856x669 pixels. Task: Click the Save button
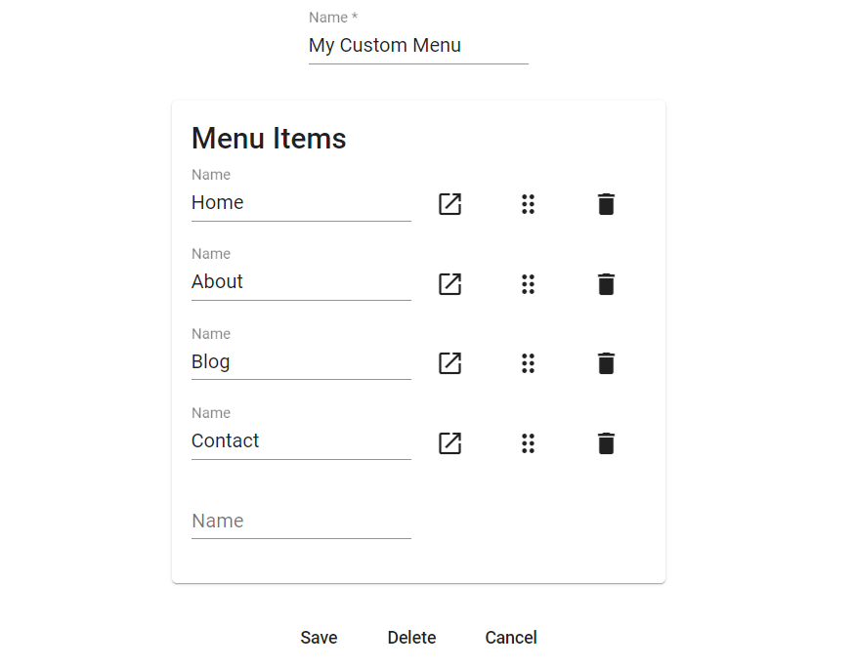tap(319, 638)
